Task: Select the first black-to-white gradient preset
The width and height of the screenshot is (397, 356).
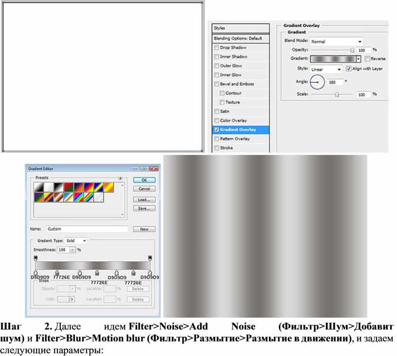Action: pos(39,187)
